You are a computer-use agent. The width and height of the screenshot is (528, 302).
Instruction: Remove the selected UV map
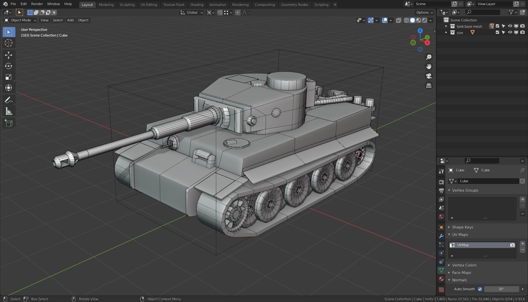coord(523,250)
